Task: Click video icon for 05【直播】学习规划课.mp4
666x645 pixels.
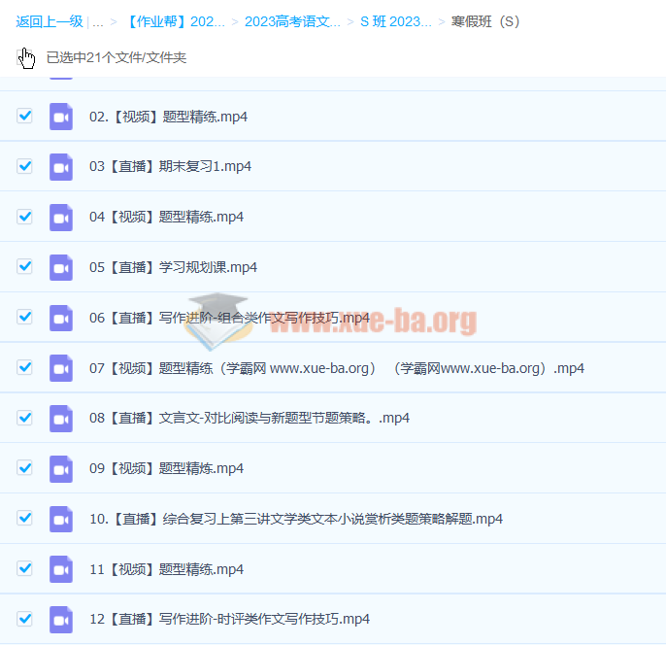Action: click(x=61, y=267)
